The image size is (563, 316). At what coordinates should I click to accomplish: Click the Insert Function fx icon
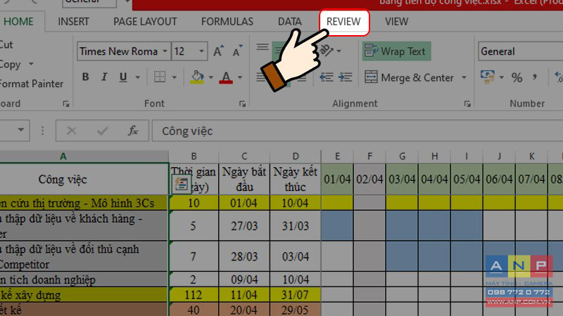point(133,131)
